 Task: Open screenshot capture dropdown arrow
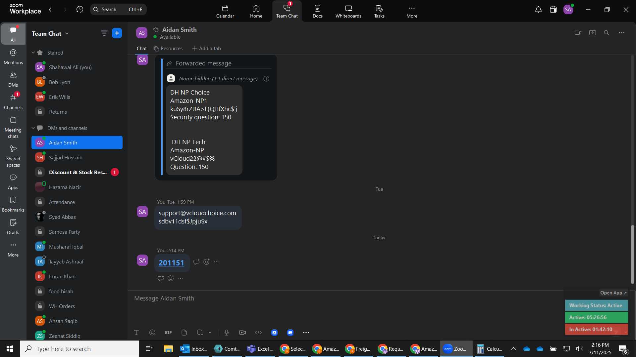click(210, 333)
